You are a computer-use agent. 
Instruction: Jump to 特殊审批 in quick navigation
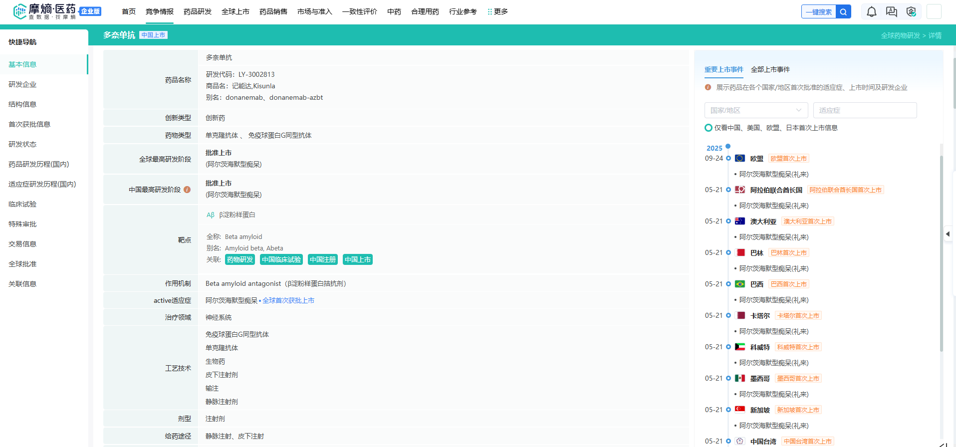22,224
